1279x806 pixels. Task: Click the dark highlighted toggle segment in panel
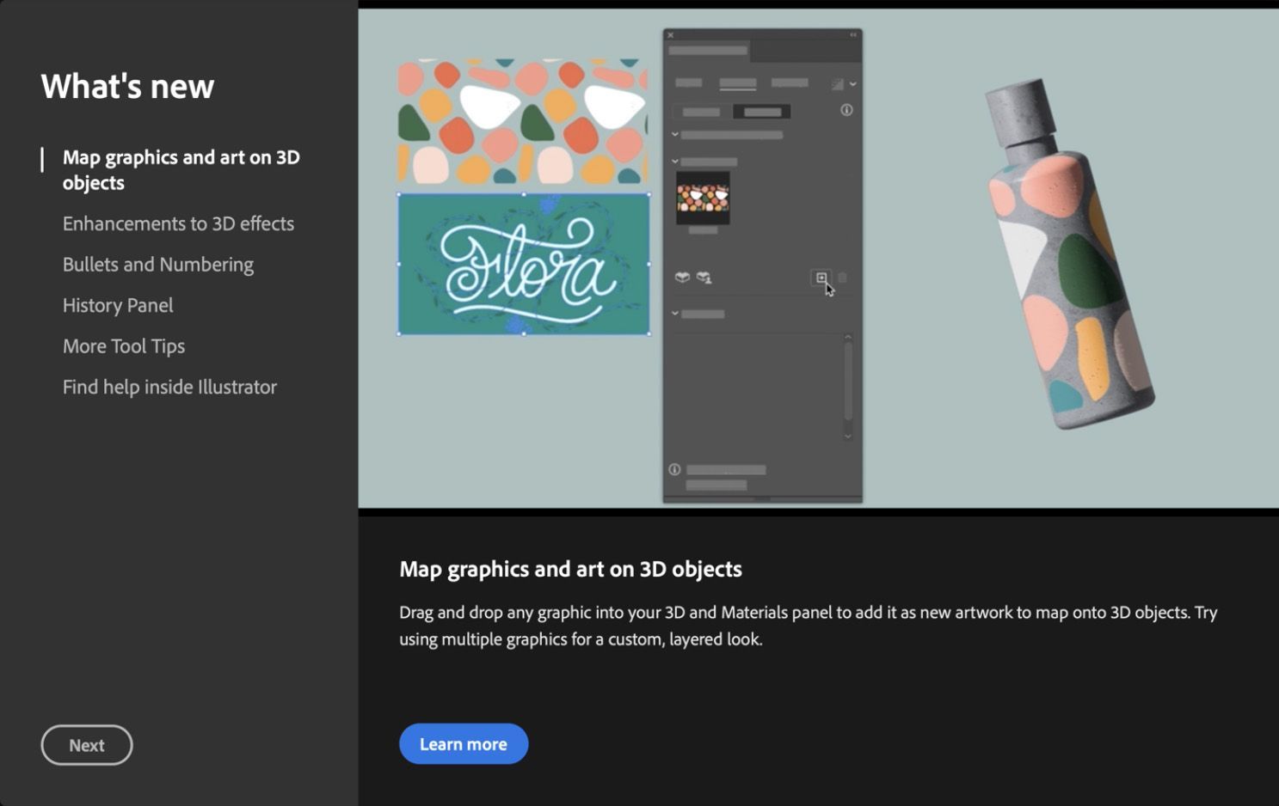click(x=762, y=112)
